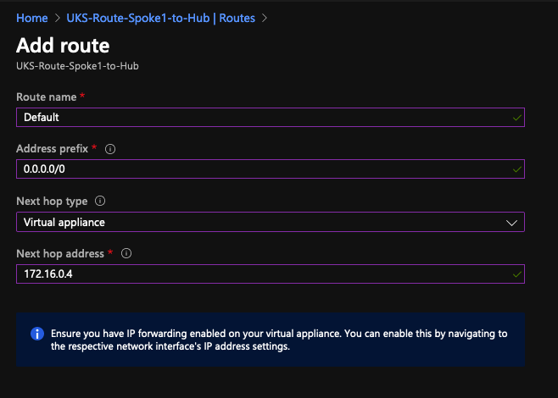
Task: Click the Address prefix field with 0.0.0.0/0
Action: pyautogui.click(x=271, y=169)
